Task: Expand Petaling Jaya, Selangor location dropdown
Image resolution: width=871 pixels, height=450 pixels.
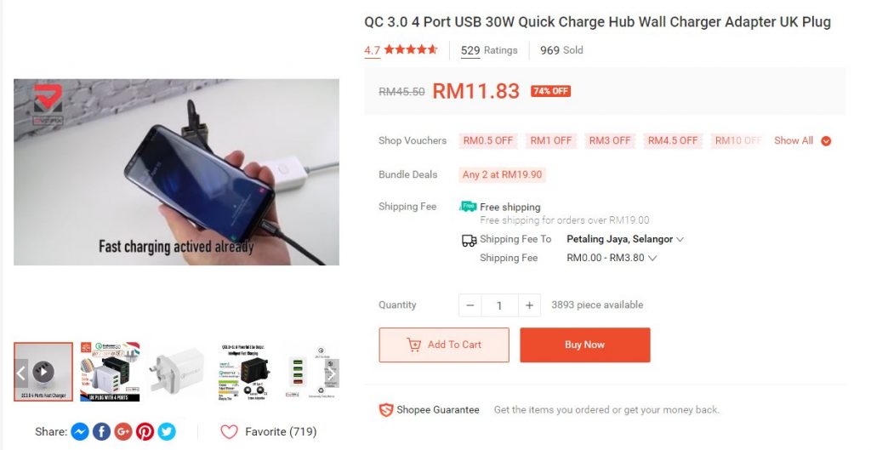Action: (x=625, y=239)
